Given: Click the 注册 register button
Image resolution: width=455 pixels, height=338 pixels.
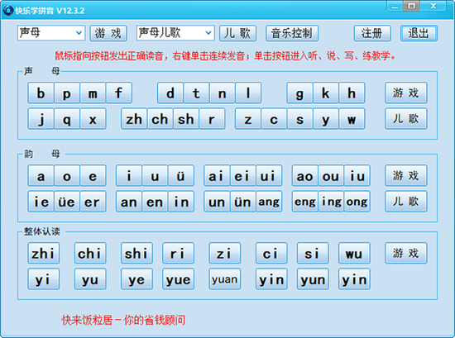Looking at the screenshot, I should point(372,33).
